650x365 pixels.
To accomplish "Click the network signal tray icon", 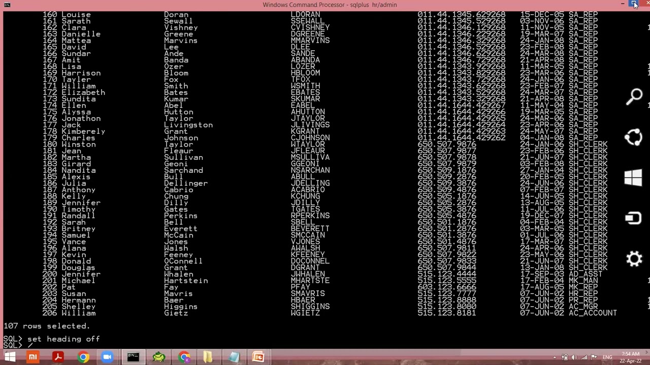I will [584, 357].
